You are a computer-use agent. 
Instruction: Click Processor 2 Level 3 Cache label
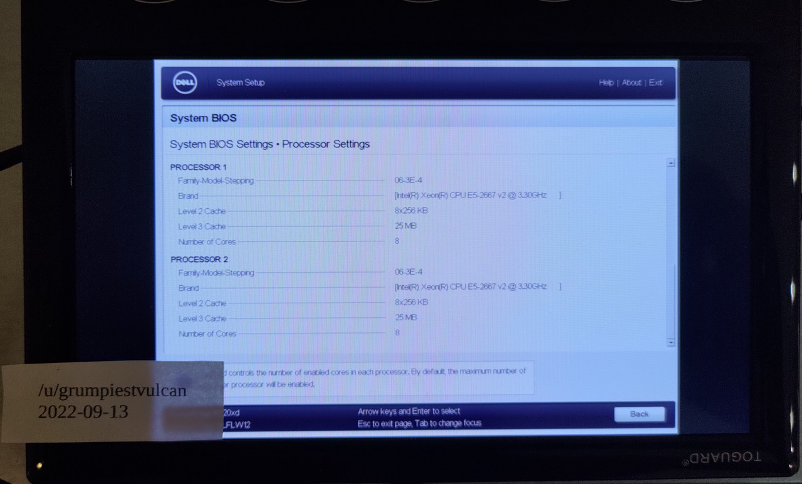click(x=202, y=319)
